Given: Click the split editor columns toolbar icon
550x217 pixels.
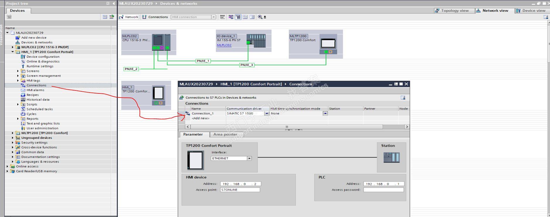Looking at the screenshot, I should tap(252, 17).
